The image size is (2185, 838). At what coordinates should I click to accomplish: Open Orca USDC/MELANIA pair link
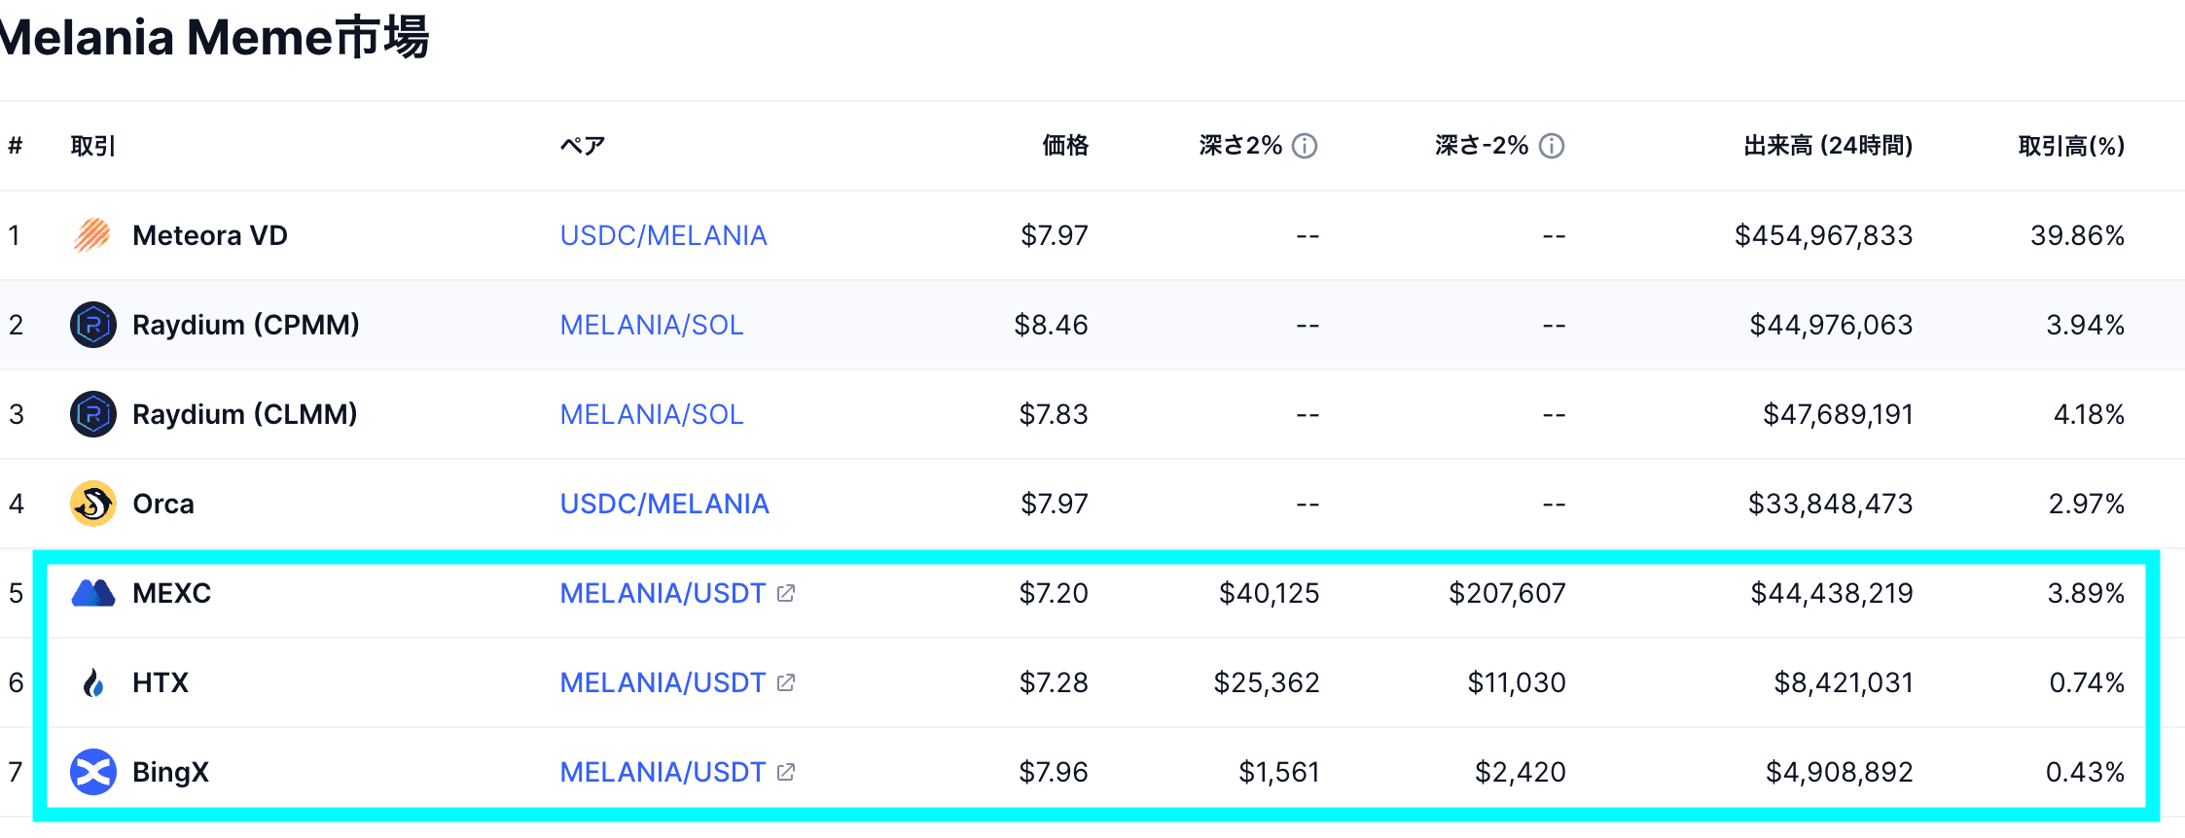(664, 504)
